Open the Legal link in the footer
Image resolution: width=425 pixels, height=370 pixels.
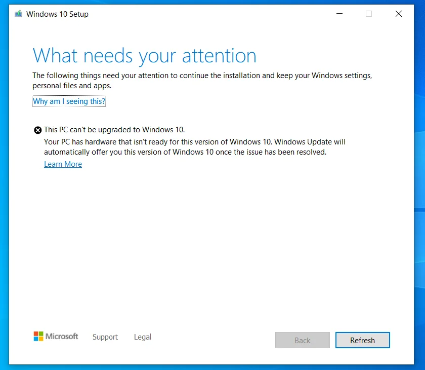point(143,337)
